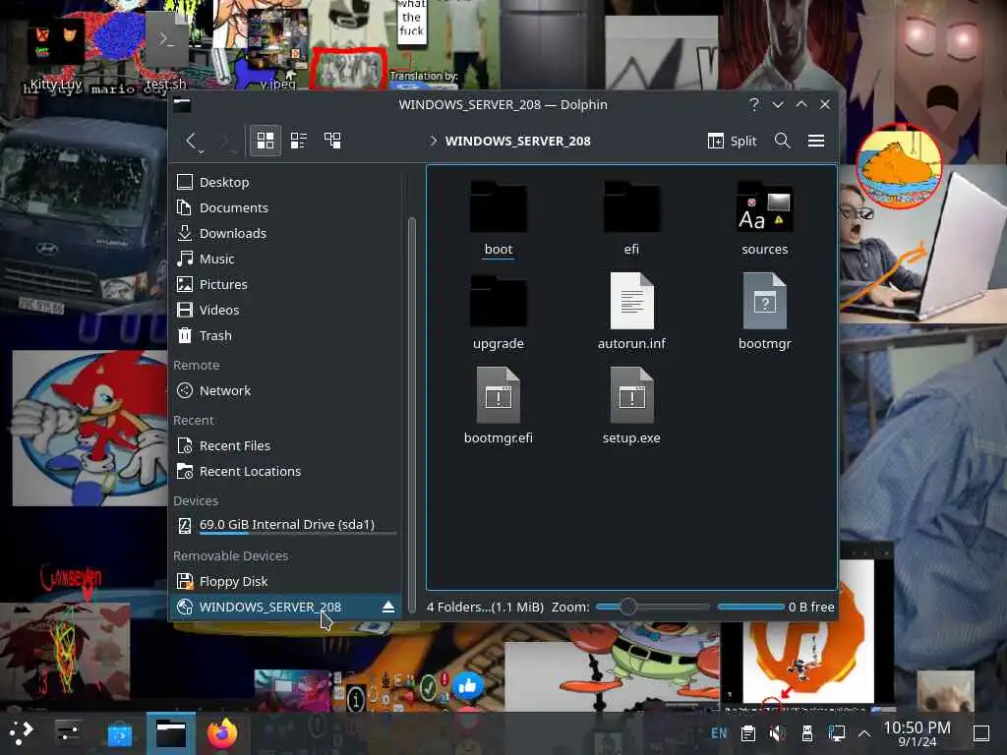Open Pictures in Places panel
1007x755 pixels.
(x=286, y=284)
